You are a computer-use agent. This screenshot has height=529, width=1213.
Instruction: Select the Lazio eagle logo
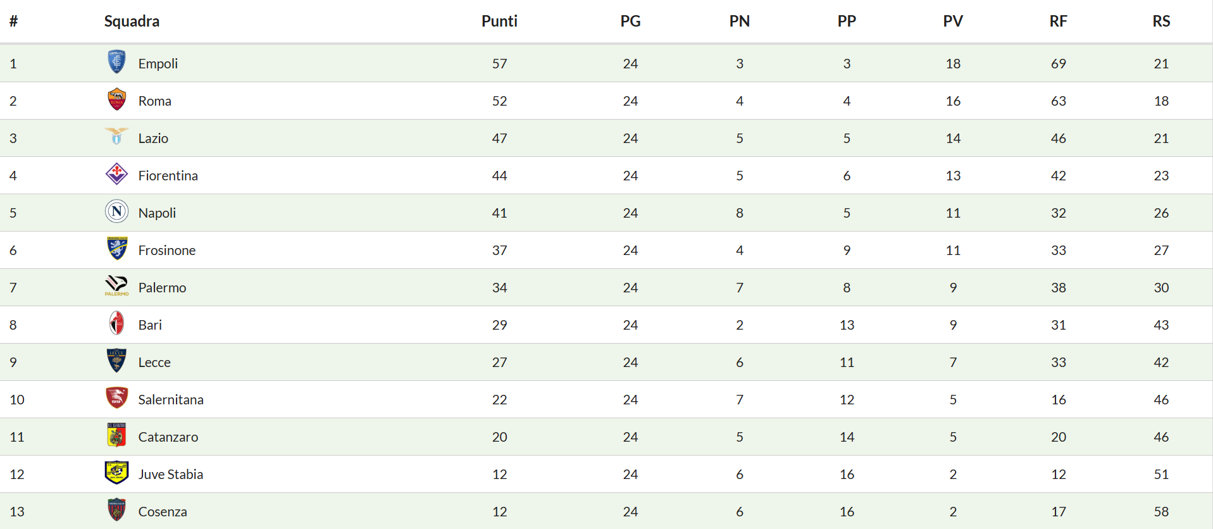click(116, 137)
